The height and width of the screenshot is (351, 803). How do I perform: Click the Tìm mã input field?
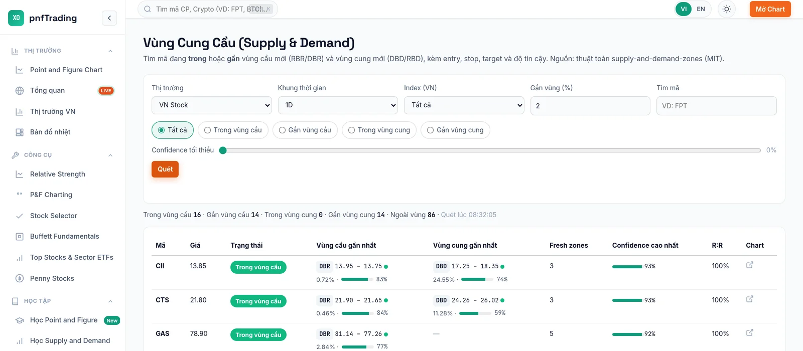[x=717, y=106]
